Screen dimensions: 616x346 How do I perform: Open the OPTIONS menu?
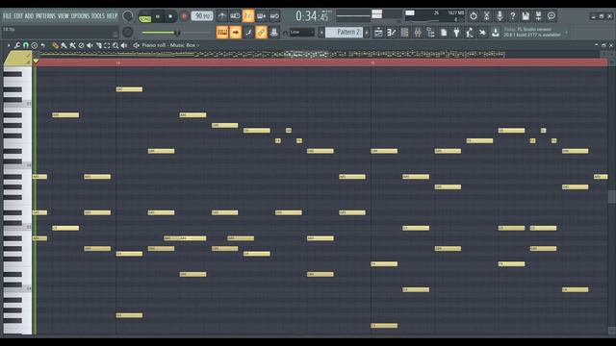coord(80,16)
